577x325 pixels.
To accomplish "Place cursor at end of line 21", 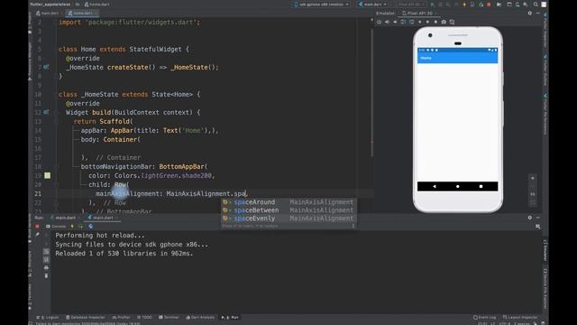I will pyautogui.click(x=249, y=193).
